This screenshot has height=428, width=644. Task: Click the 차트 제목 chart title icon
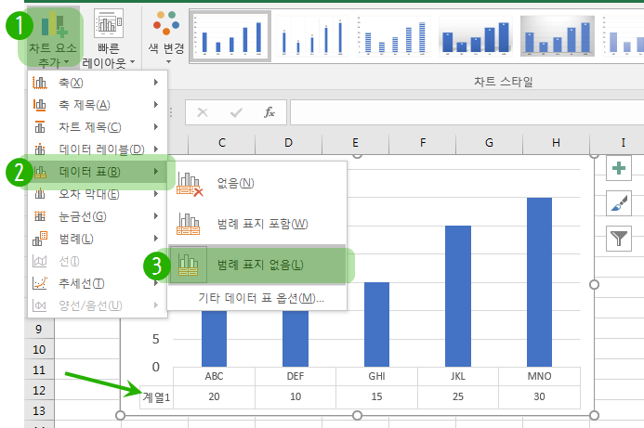(40, 127)
